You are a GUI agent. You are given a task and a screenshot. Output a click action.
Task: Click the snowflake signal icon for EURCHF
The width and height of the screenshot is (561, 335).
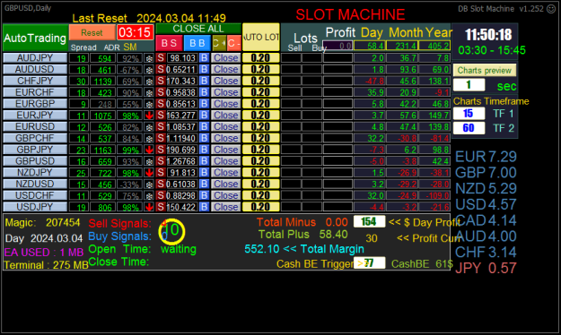point(149,92)
